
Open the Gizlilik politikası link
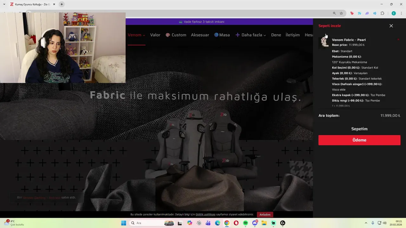[206, 215]
